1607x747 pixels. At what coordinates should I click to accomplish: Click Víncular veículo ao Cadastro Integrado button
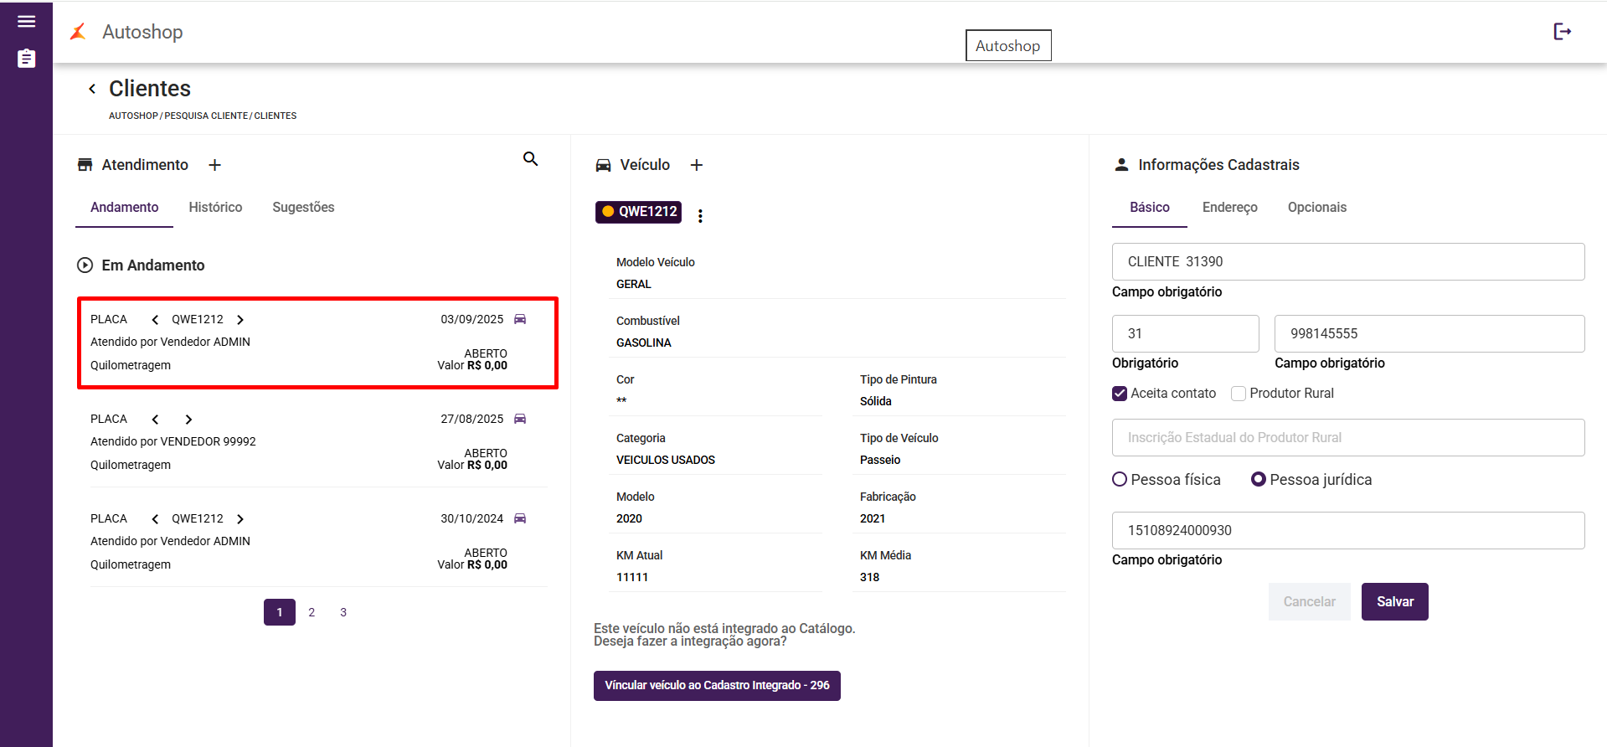coord(717,686)
